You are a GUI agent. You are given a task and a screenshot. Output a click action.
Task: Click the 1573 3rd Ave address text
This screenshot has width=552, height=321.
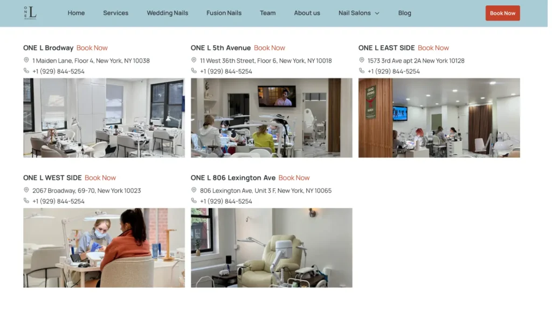pos(416,61)
